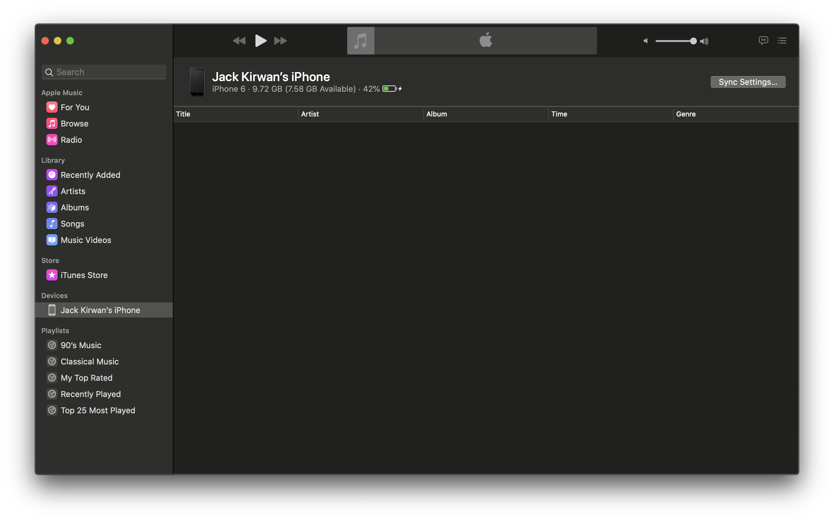Viewport: 834px width, 521px height.
Task: Mute using the low volume speaker icon
Action: [646, 41]
